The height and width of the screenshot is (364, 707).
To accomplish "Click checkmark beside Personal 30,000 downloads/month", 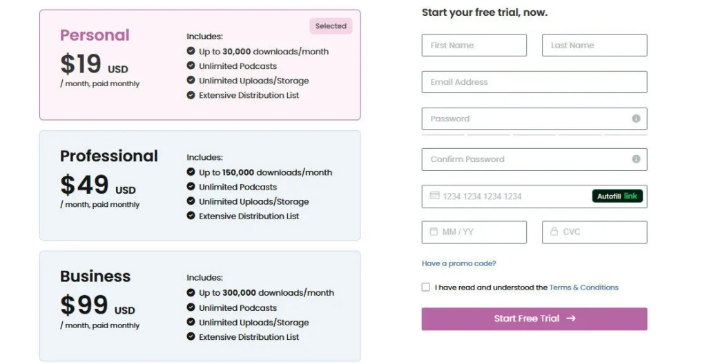I will point(191,51).
